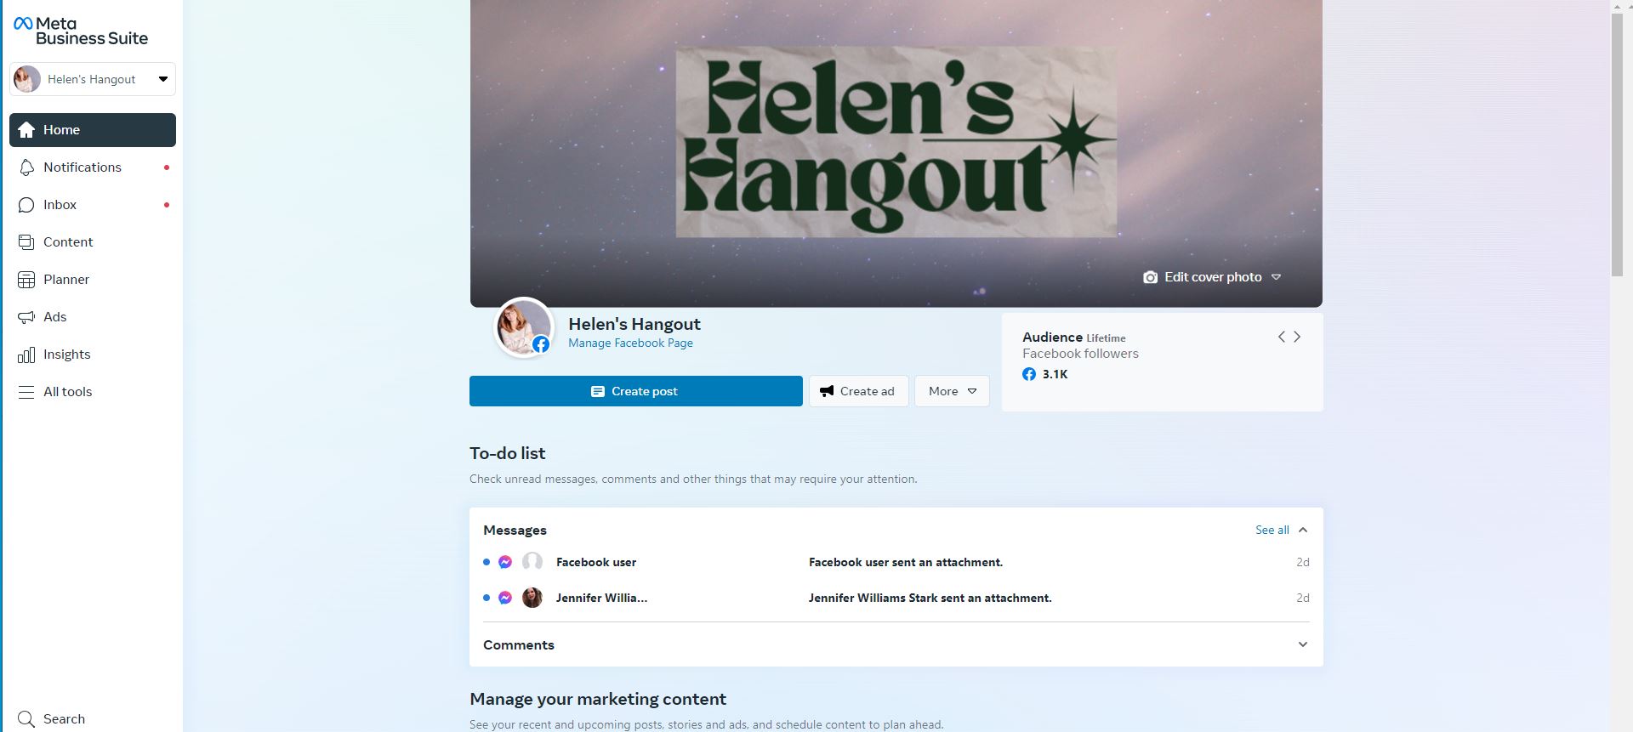Open the Helen's Hangout account switcher dropdown

click(93, 79)
